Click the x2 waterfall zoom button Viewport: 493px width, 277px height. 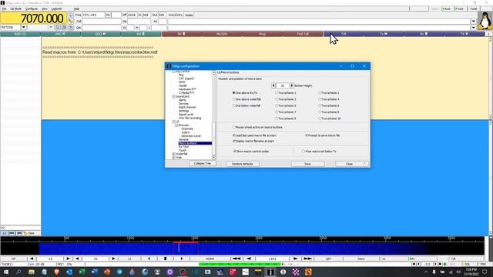coord(129,259)
